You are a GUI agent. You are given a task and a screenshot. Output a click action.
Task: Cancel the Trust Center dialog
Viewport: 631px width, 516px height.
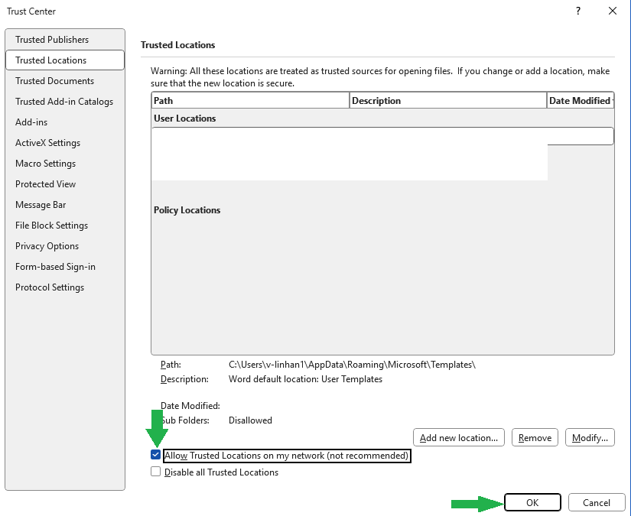(x=597, y=502)
